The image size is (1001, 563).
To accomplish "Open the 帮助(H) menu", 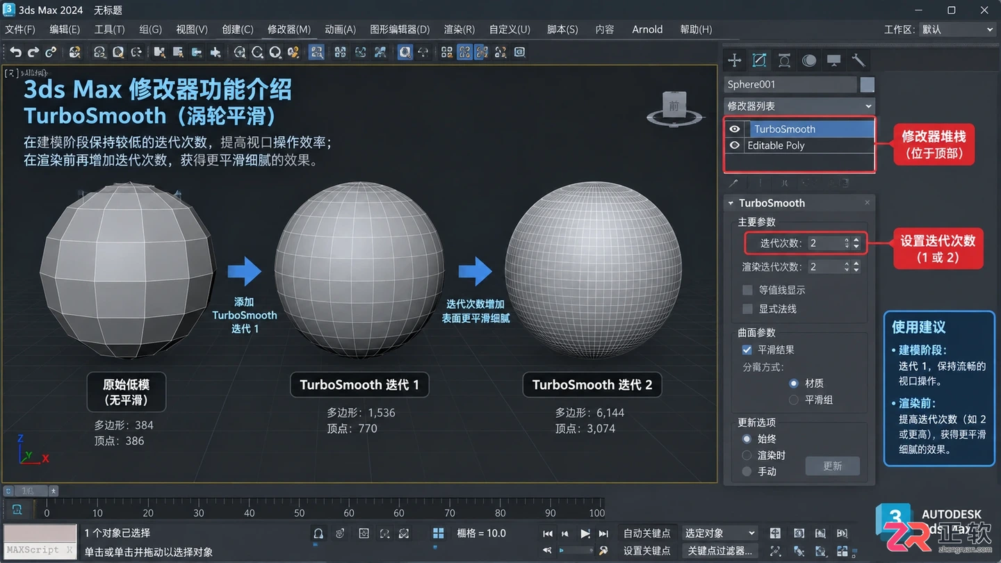I will coord(696,29).
